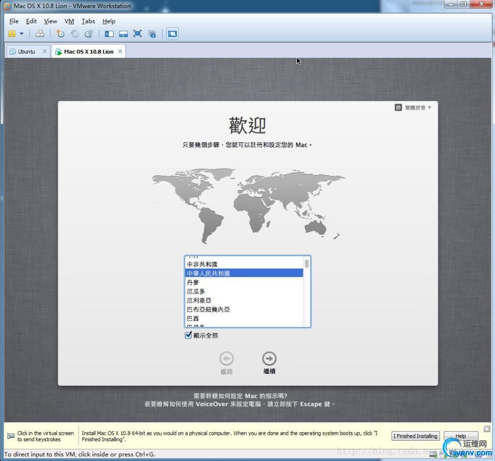Viewport: 495px width, 461px height.
Task: Click the keyboard icon in hint bar
Action: coord(11,436)
